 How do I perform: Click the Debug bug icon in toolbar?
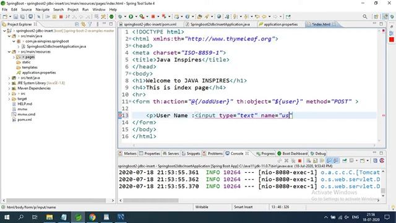click(x=120, y=17)
